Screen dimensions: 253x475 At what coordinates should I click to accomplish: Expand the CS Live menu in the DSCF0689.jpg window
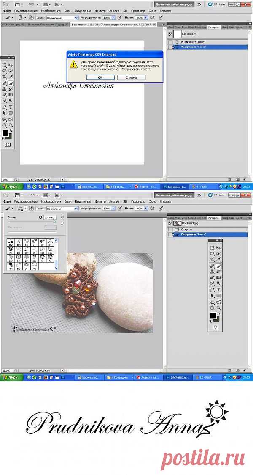(x=216, y=195)
